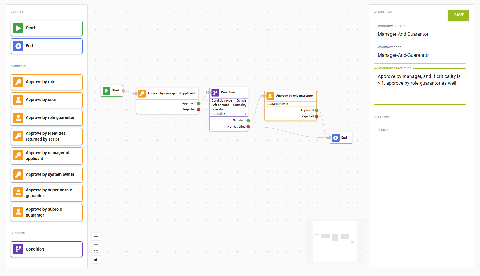The height and width of the screenshot is (276, 480).
Task: Select the End block in the palette
Action: [x=47, y=46]
